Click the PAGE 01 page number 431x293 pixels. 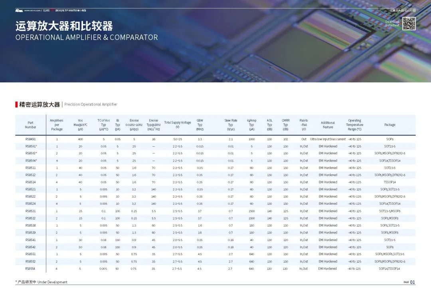[x=409, y=282]
